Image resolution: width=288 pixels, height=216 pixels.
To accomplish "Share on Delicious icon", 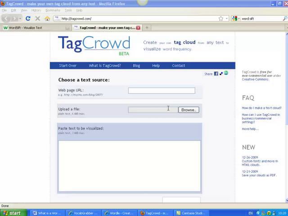I will tap(221, 74).
